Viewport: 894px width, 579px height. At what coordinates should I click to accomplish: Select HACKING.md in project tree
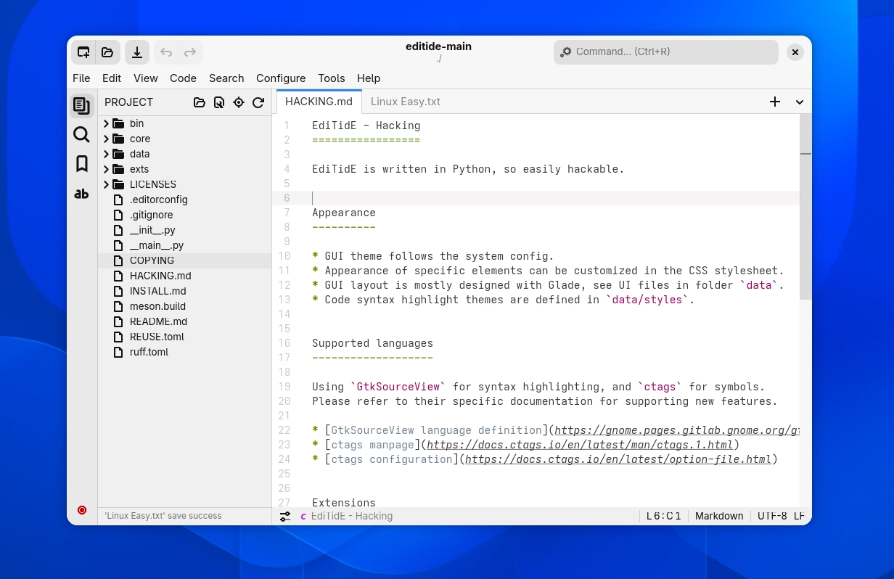click(x=160, y=276)
